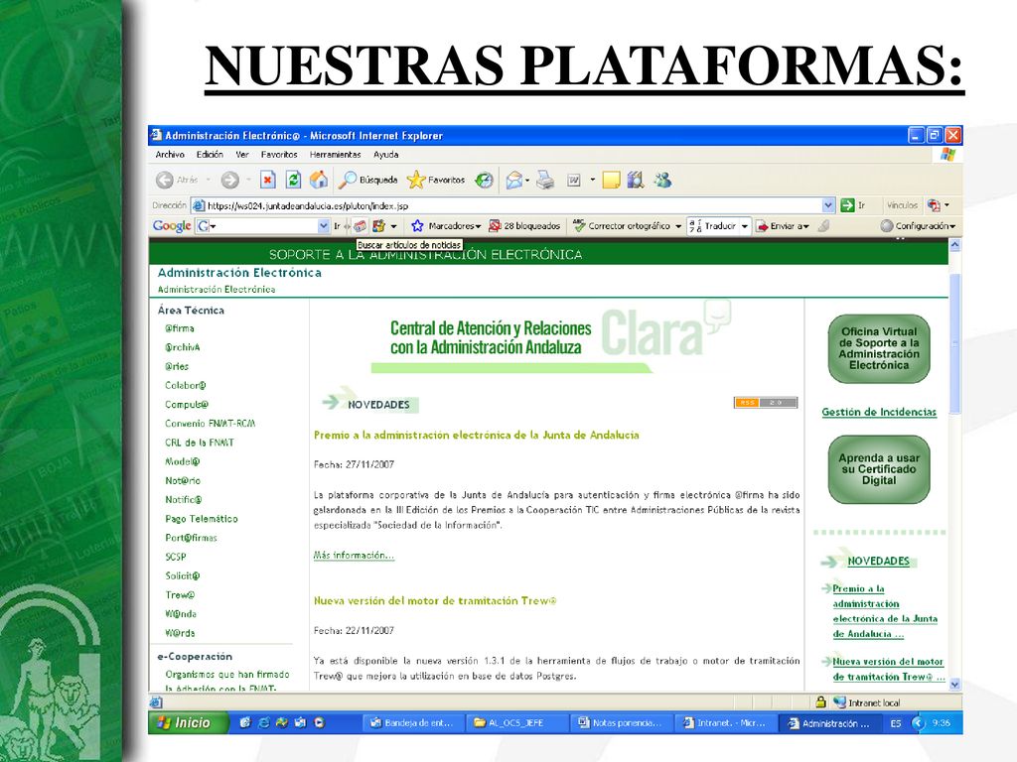Click Google toolbar news search icon
The height and width of the screenshot is (762, 1017).
click(360, 225)
